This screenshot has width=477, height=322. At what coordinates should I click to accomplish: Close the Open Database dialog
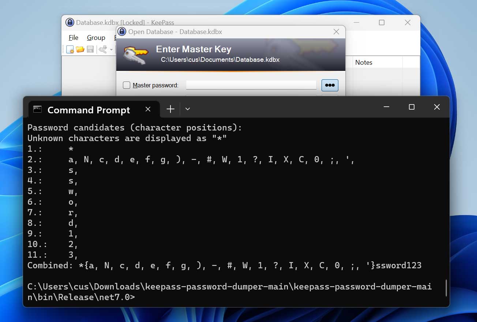337,32
